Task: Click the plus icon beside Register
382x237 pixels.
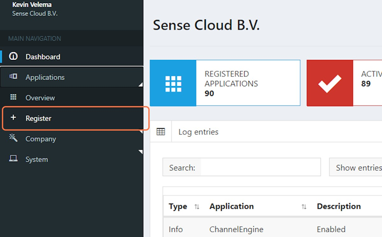Action: 13,117
